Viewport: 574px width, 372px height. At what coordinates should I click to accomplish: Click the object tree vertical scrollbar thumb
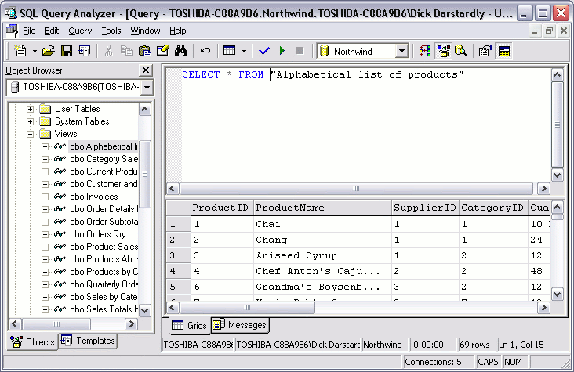[x=145, y=174]
